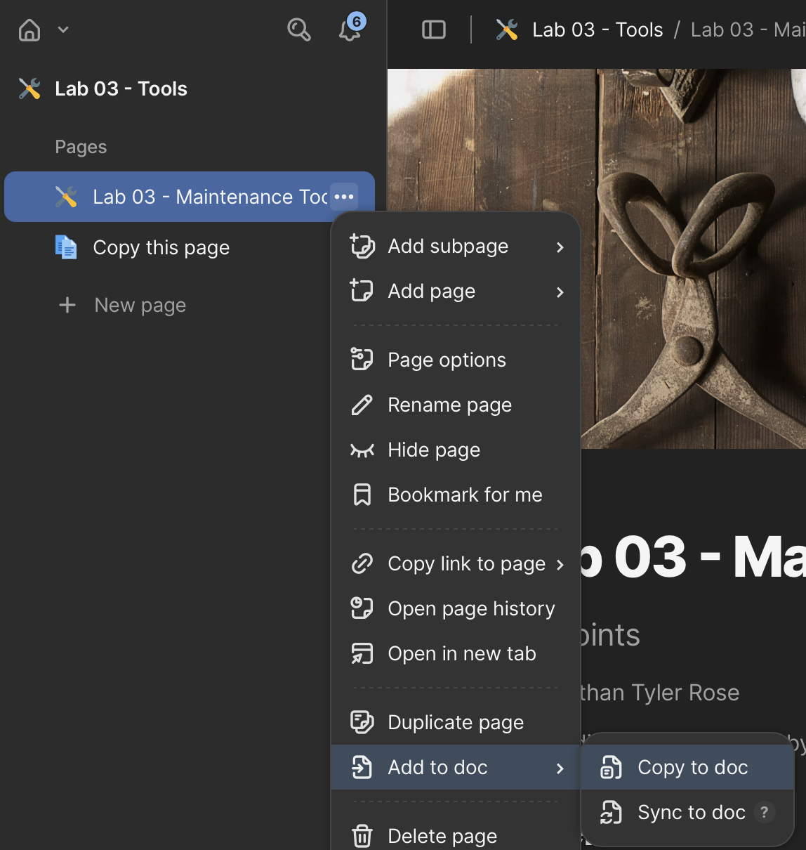Choose 'Add page' menu item
The image size is (806, 850).
[456, 292]
